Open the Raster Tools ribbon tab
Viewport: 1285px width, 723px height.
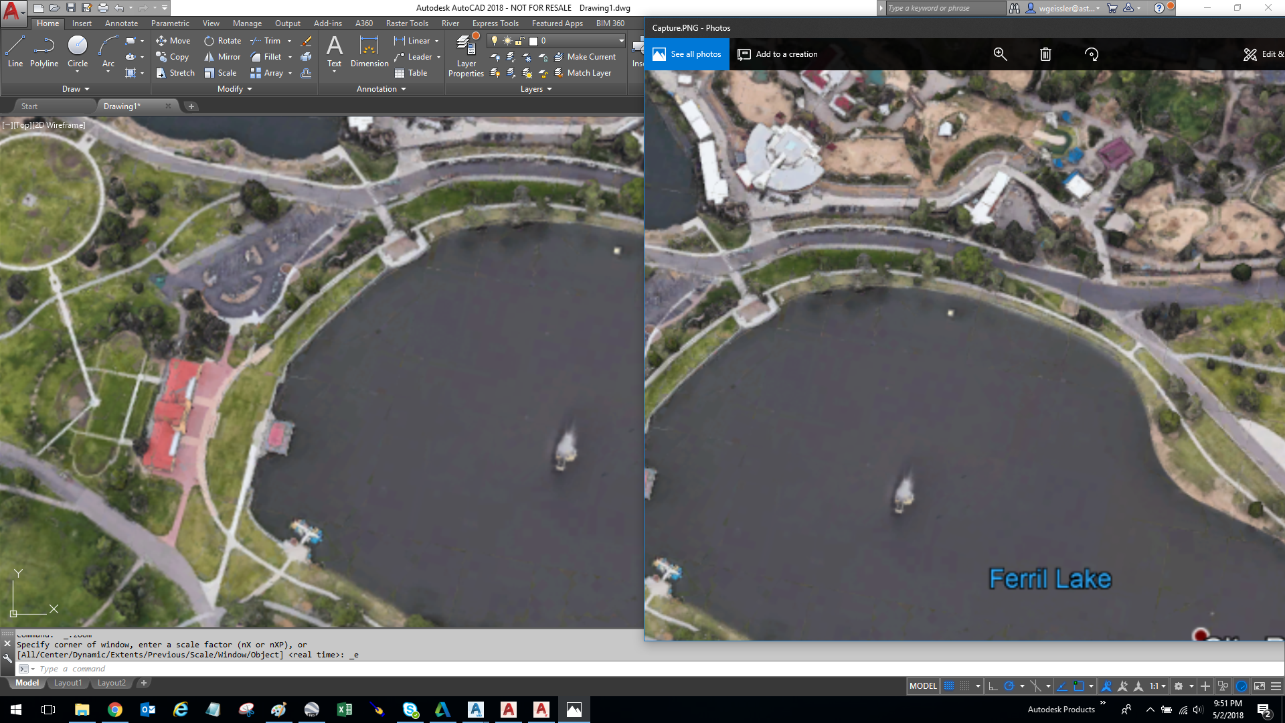point(407,23)
